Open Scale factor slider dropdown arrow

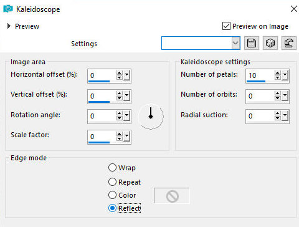point(126,137)
